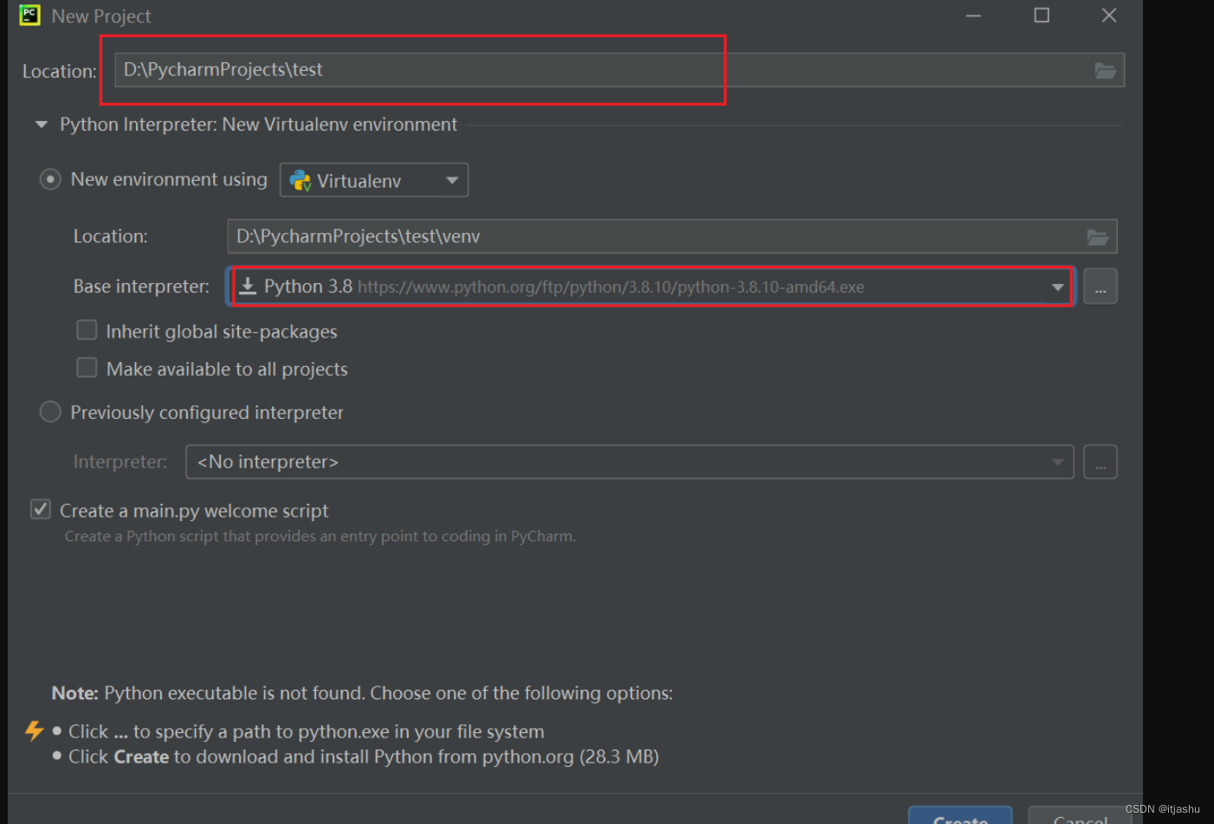
Task: Click the welcome script description text
Action: point(320,537)
